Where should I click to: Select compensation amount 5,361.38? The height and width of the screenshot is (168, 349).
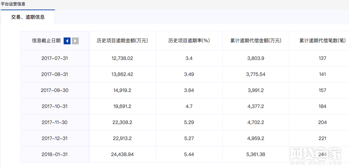point(256,154)
